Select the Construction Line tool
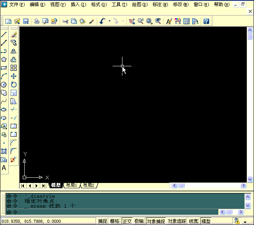Viewport: 254px width, 225px height. (x=4, y=43)
